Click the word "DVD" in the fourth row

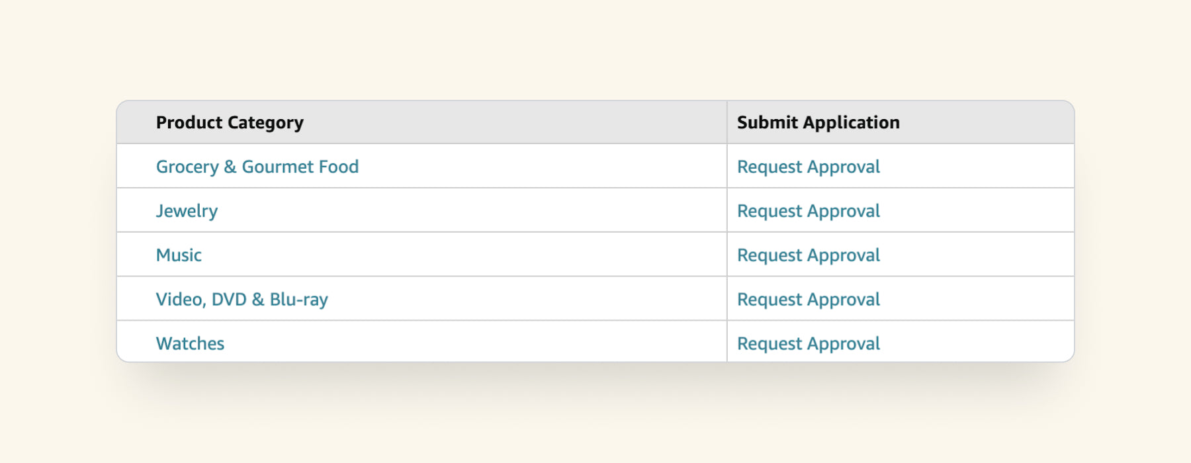(229, 300)
